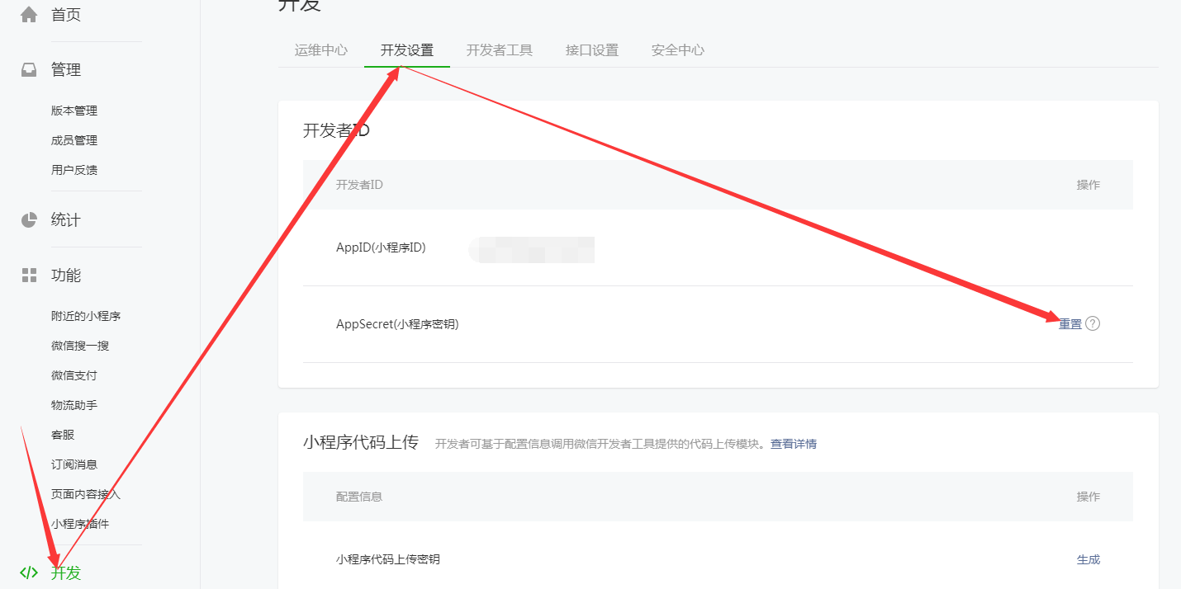
Task: Open 微信搜一搜
Action: [x=80, y=346]
